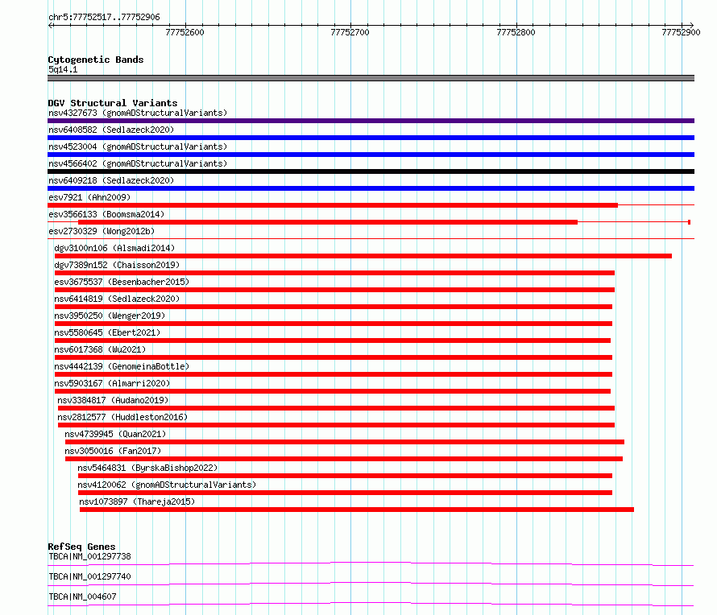The image size is (717, 615).
Task: Select the red nsv6017368 variant bar
Action: tap(334, 357)
